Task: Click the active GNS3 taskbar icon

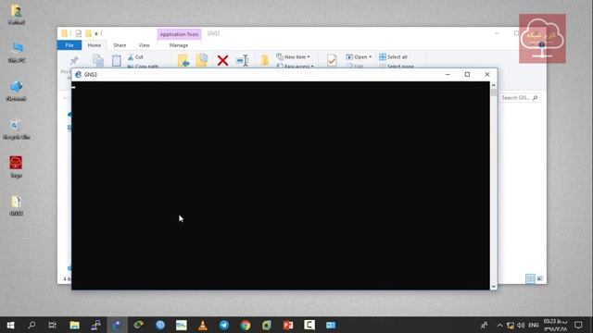Action: click(x=117, y=325)
